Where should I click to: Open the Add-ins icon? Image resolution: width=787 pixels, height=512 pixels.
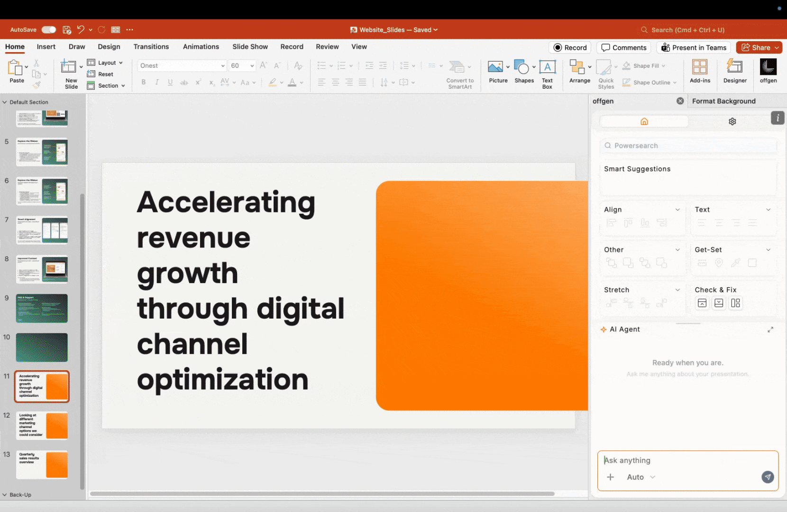pos(700,67)
